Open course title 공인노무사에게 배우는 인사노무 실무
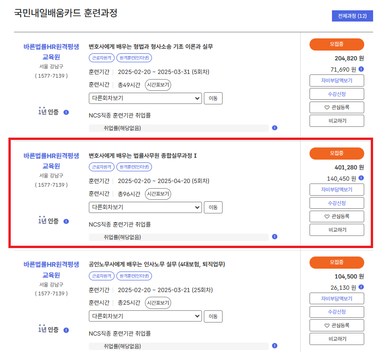This screenshot has height=352, width=389. tap(157, 264)
